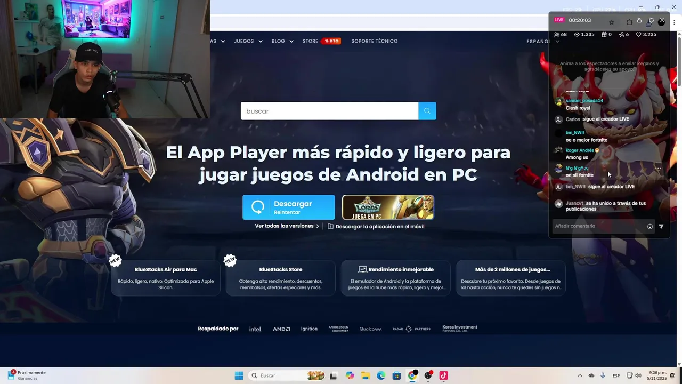Open the Más de 2 millones de juegos card
The image size is (682, 384).
point(511,278)
